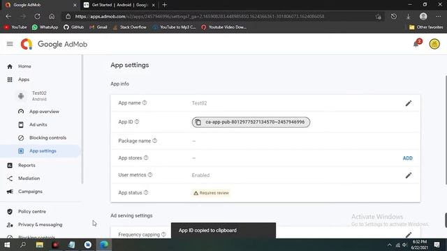Open taskbar search
This screenshot has height=251, width=447.
click(23, 245)
